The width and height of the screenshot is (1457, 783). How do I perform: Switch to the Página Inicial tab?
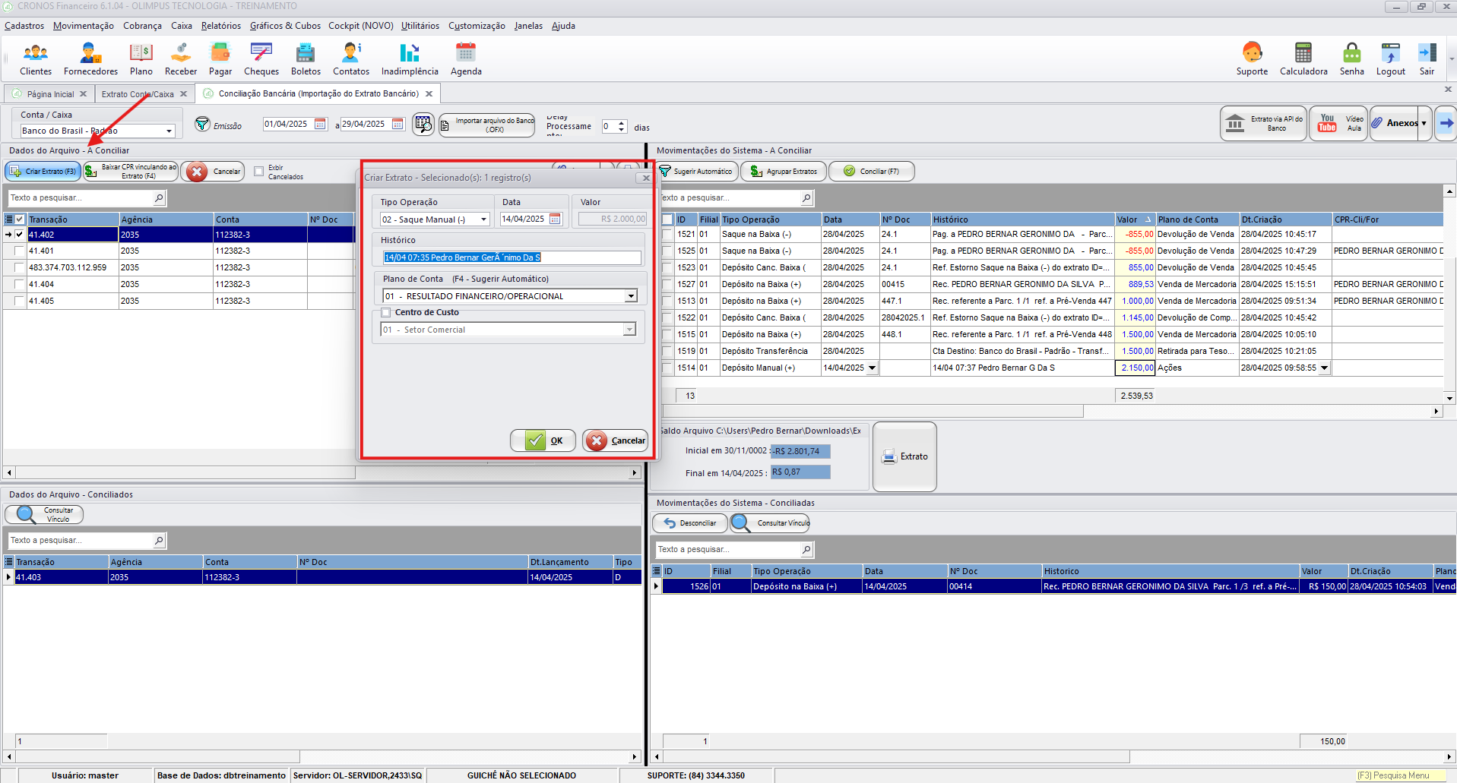(x=50, y=94)
